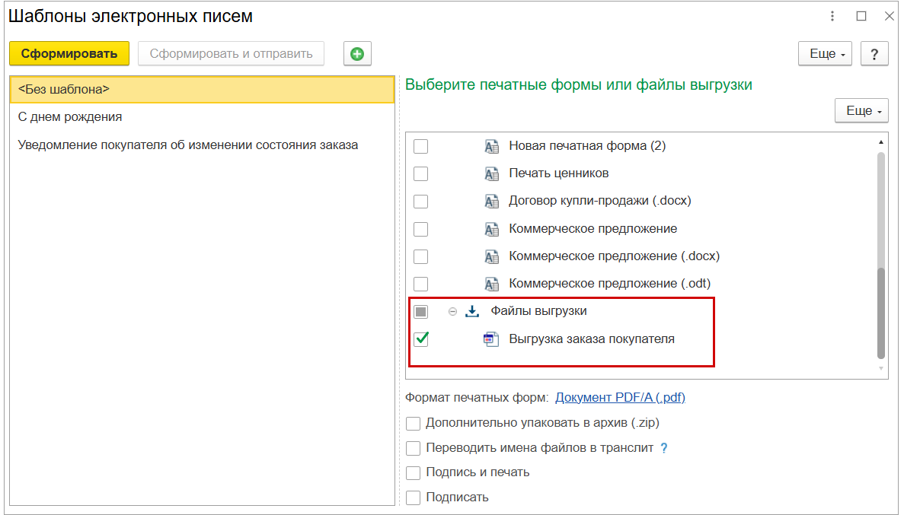Click the blue hint icon near транслит option
Screen dimensions: 904x515
coord(663,448)
